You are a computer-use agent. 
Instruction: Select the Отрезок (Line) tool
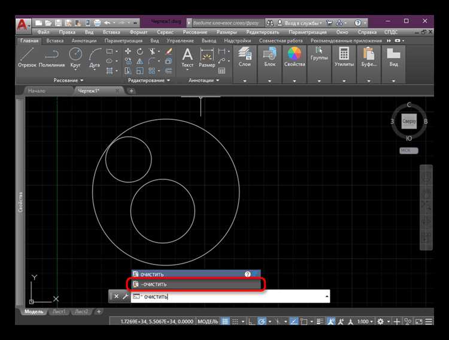(27, 58)
